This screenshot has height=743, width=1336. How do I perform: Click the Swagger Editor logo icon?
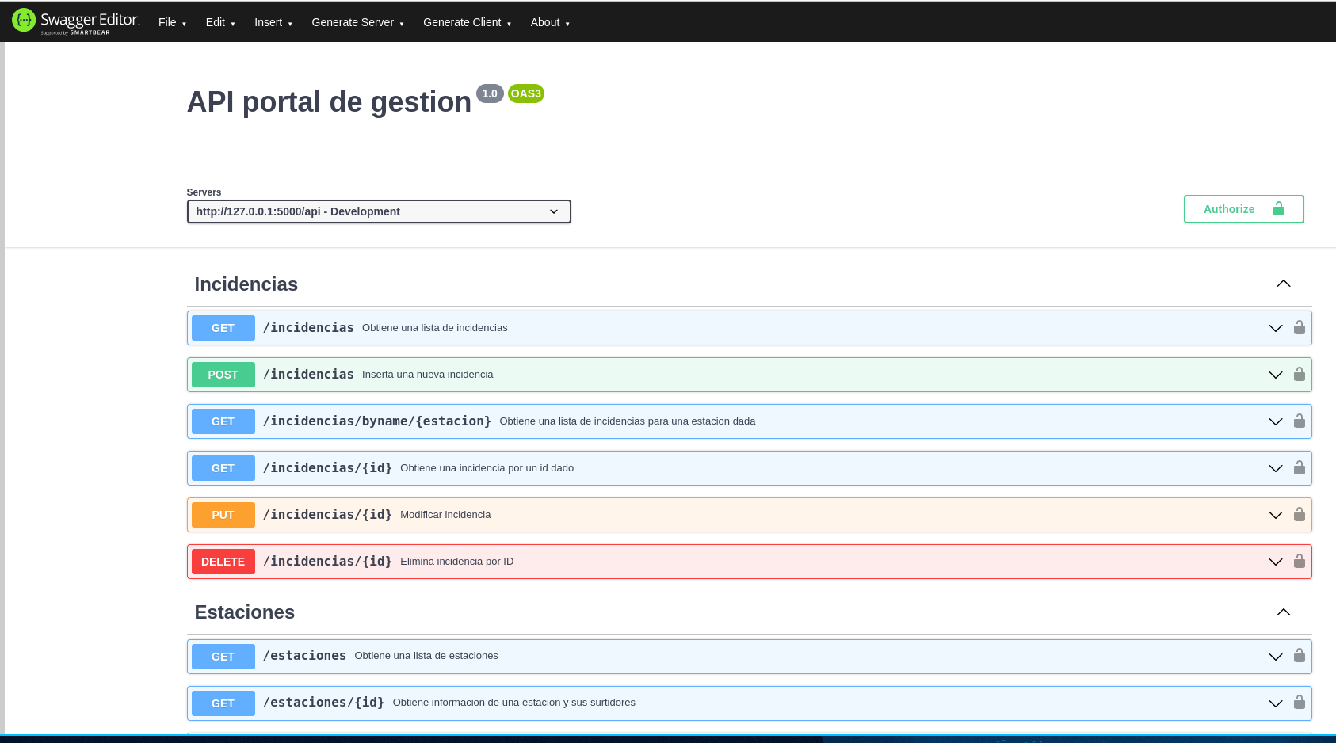click(x=24, y=21)
